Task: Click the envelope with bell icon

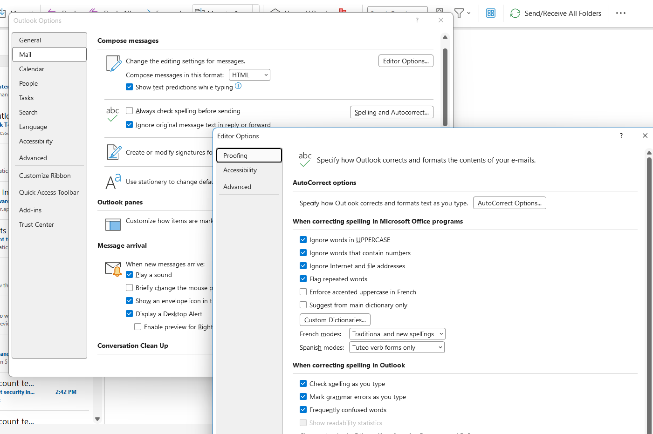Action: 113,269
